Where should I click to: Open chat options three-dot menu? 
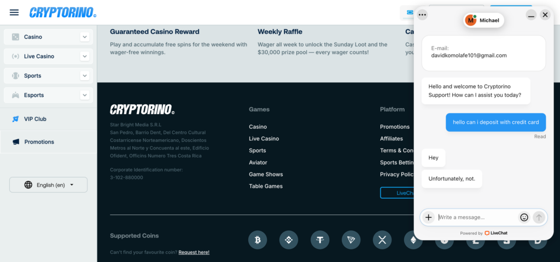pos(423,15)
